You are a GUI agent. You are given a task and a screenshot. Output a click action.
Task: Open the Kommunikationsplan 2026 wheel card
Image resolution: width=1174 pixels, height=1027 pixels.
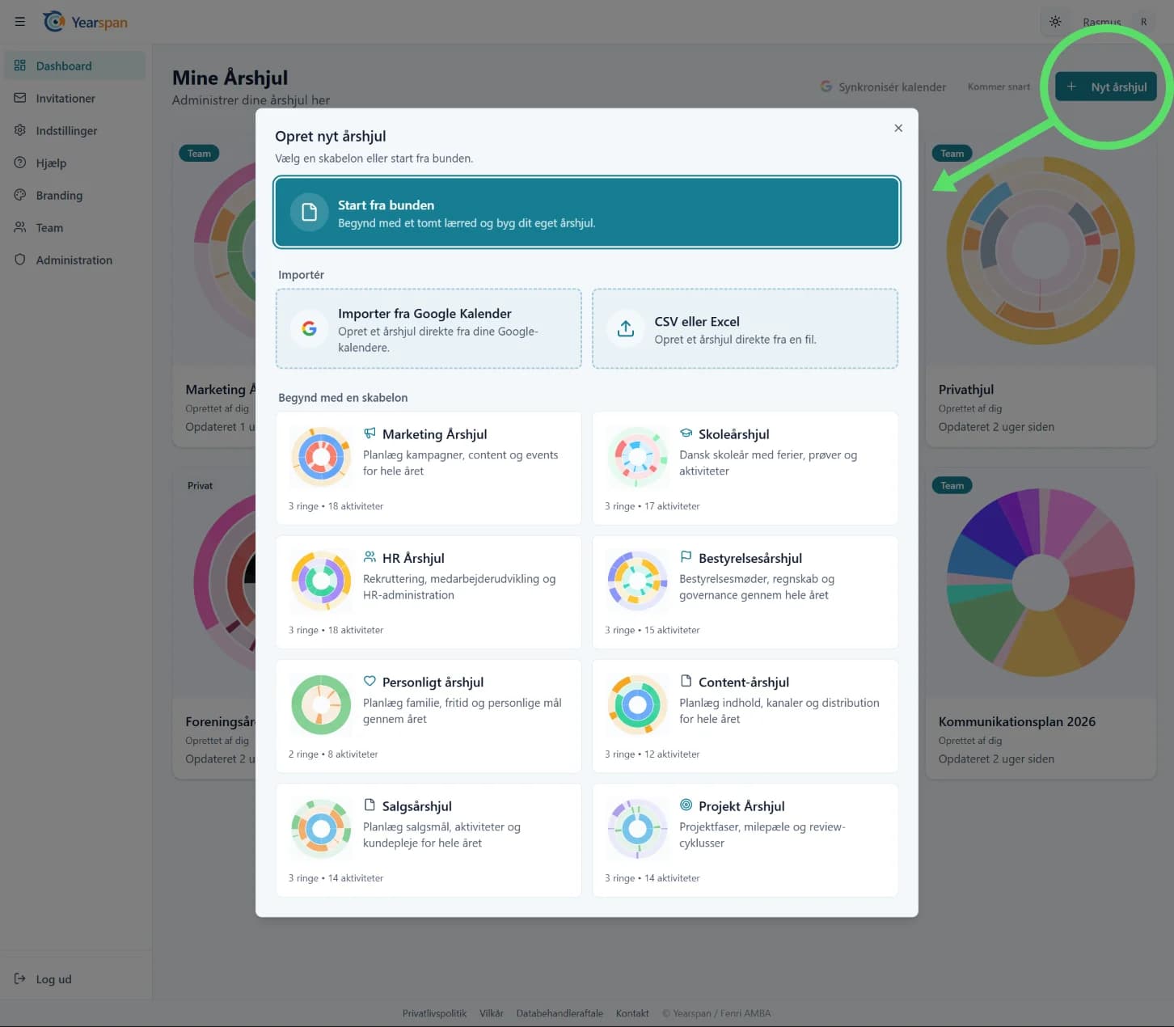point(1041,623)
